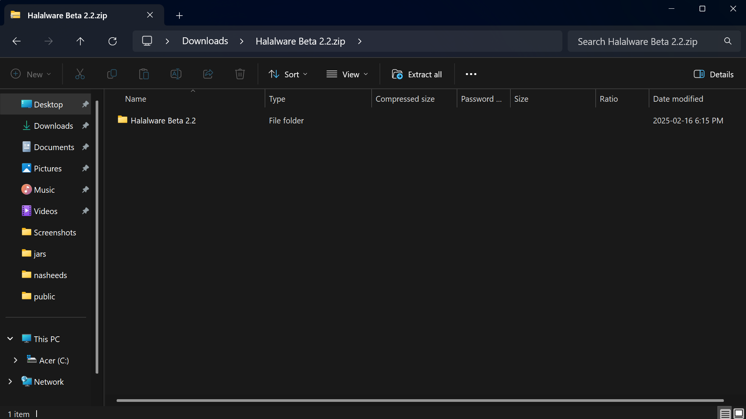Unpin Pictures pin icon in sidebar
The width and height of the screenshot is (746, 419).
pos(85,168)
